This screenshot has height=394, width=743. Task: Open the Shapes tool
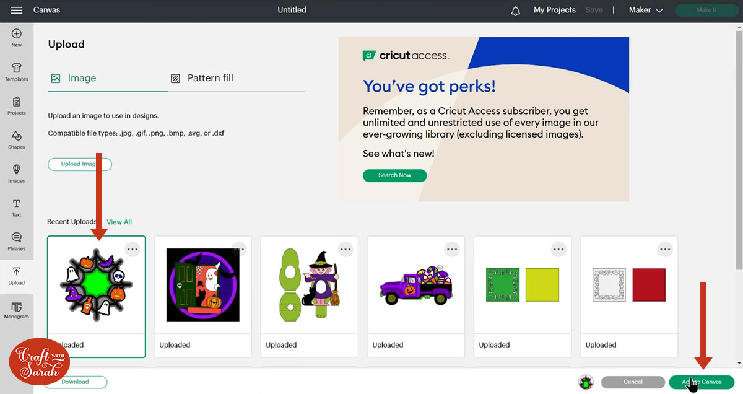[x=17, y=139]
